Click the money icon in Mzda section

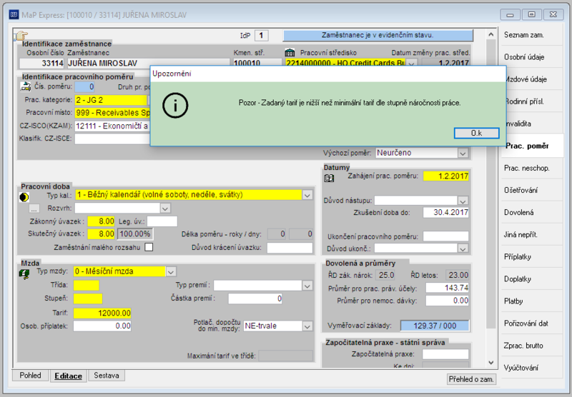click(x=24, y=274)
